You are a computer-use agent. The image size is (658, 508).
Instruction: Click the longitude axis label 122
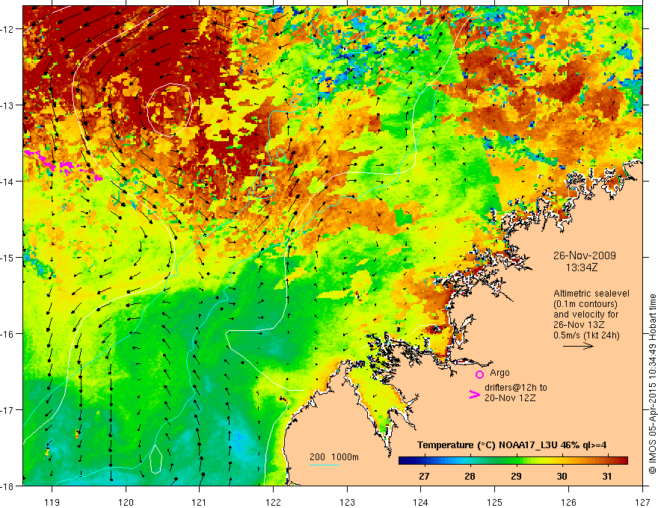tap(273, 502)
